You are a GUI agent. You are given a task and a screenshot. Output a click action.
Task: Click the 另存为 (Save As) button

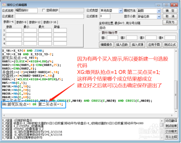tap(170, 22)
